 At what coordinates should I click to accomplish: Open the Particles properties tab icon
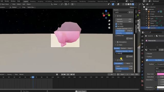click(x=142, y=68)
